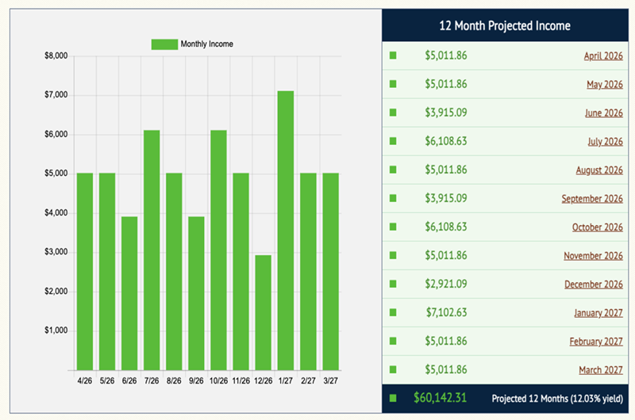
Task: Follow the October 2026 link
Action: click(597, 227)
